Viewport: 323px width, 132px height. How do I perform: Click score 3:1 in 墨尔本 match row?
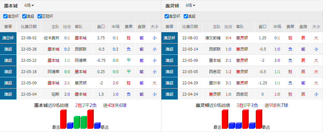[229, 83]
